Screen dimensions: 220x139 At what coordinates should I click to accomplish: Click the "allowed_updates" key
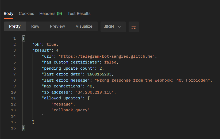(62, 98)
